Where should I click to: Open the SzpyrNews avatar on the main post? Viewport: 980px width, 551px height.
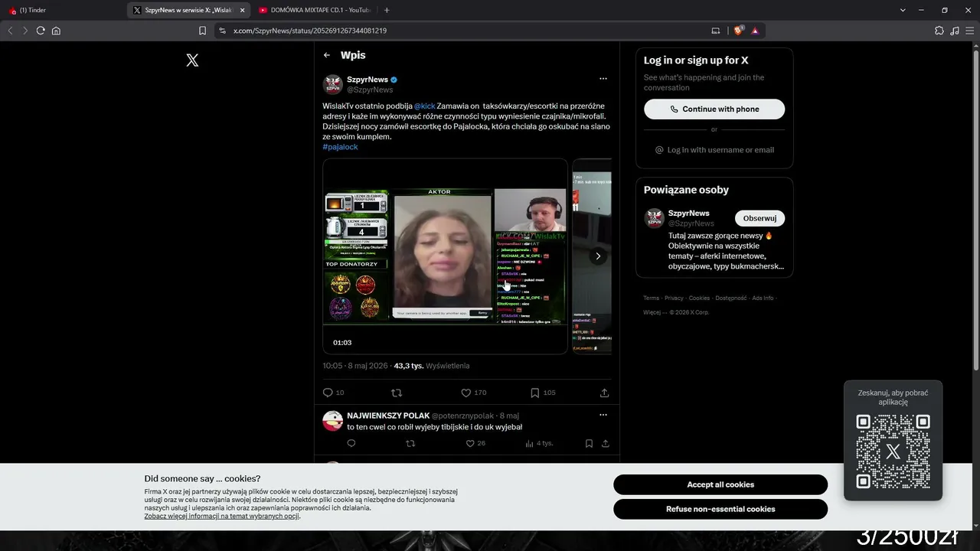coord(332,84)
